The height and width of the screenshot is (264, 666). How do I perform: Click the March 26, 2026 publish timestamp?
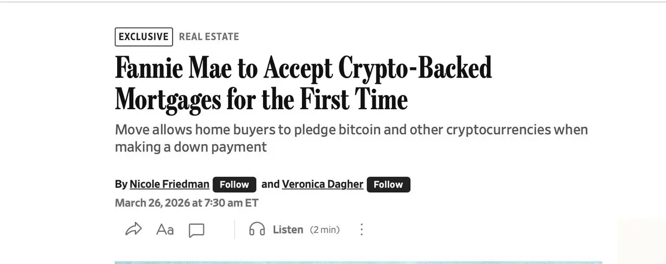point(186,202)
